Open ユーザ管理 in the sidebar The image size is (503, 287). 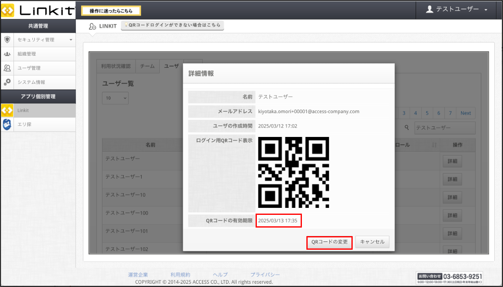(38, 68)
